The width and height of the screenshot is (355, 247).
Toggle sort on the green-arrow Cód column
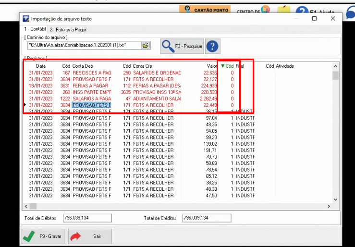tap(227, 66)
